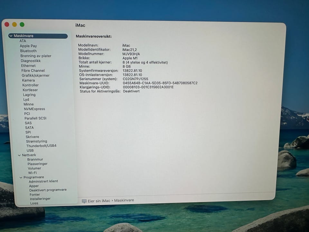This screenshot has height=232, width=309.
Task: Select the highlighted Maskinvare row
Action: point(38,36)
